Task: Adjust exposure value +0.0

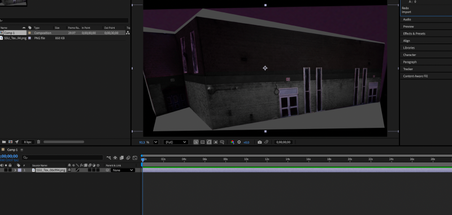Action: click(246, 142)
